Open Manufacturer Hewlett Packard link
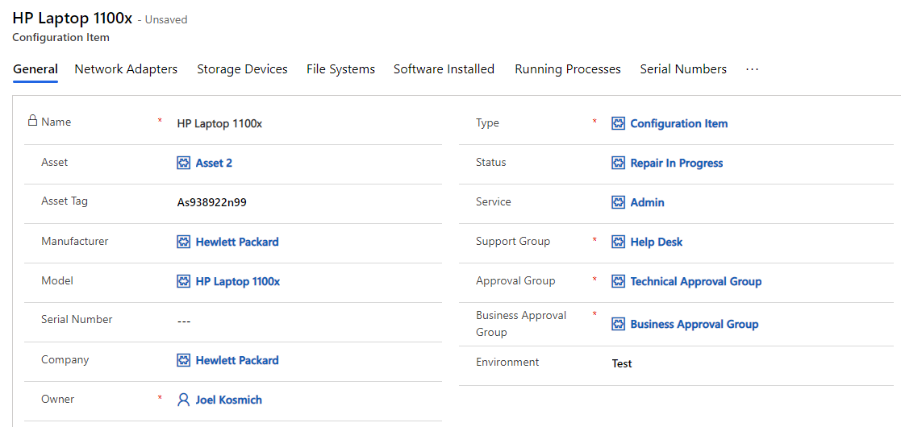This screenshot has width=901, height=427. [236, 243]
